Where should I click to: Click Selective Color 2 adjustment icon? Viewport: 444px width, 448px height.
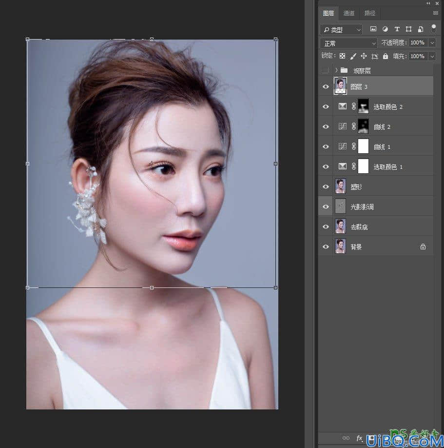[x=343, y=106]
